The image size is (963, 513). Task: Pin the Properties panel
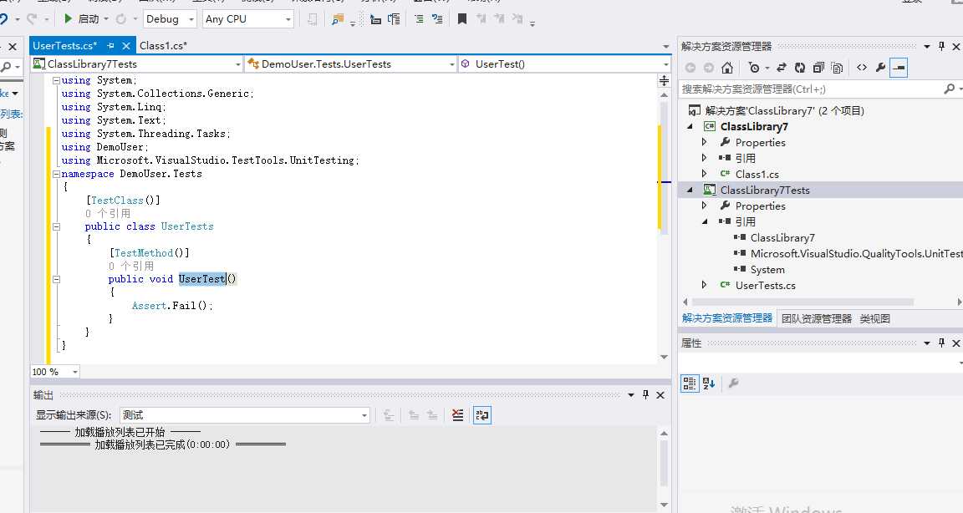(941, 343)
